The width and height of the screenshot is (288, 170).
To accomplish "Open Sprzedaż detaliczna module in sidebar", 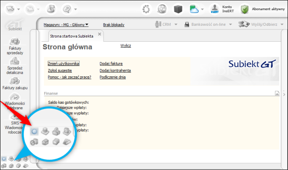I will (x=15, y=66).
